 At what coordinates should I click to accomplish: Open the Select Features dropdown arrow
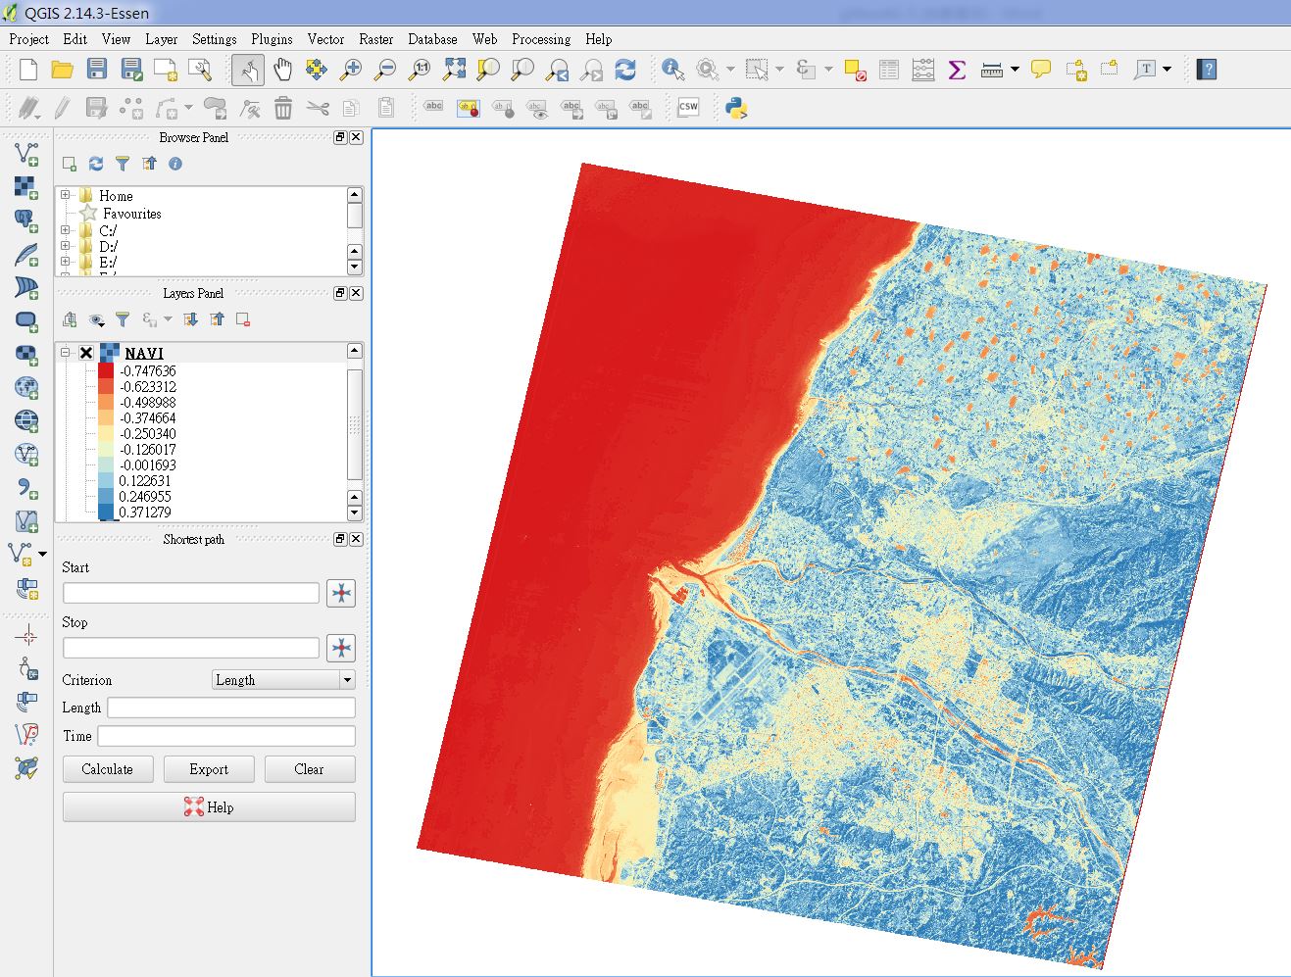[x=779, y=70]
